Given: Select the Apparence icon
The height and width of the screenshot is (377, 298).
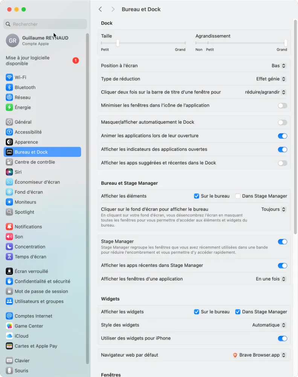Looking at the screenshot, I should point(9,142).
